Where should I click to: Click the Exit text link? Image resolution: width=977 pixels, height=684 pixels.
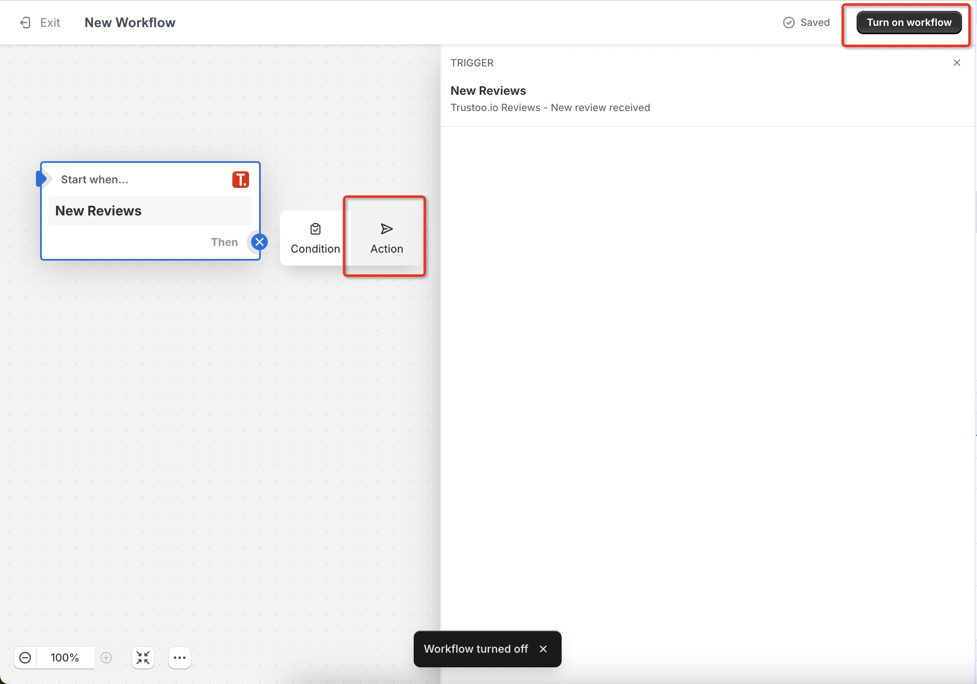tap(50, 23)
